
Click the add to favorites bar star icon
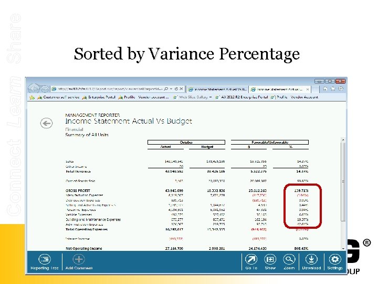pos(32,97)
